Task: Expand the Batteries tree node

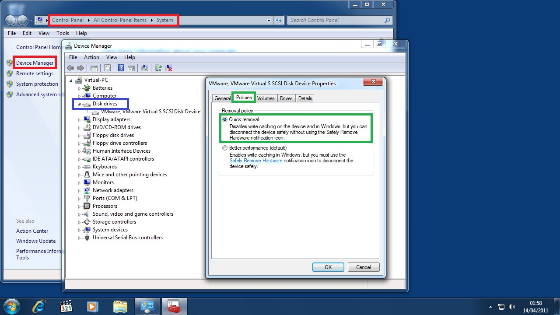Action: [x=80, y=88]
